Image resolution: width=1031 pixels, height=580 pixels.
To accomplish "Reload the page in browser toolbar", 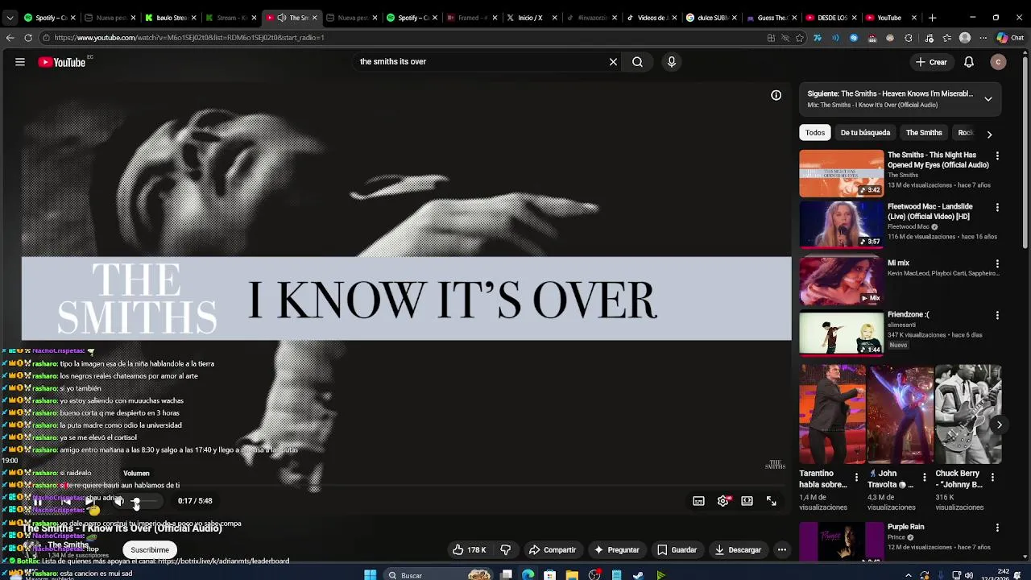I will (28, 38).
